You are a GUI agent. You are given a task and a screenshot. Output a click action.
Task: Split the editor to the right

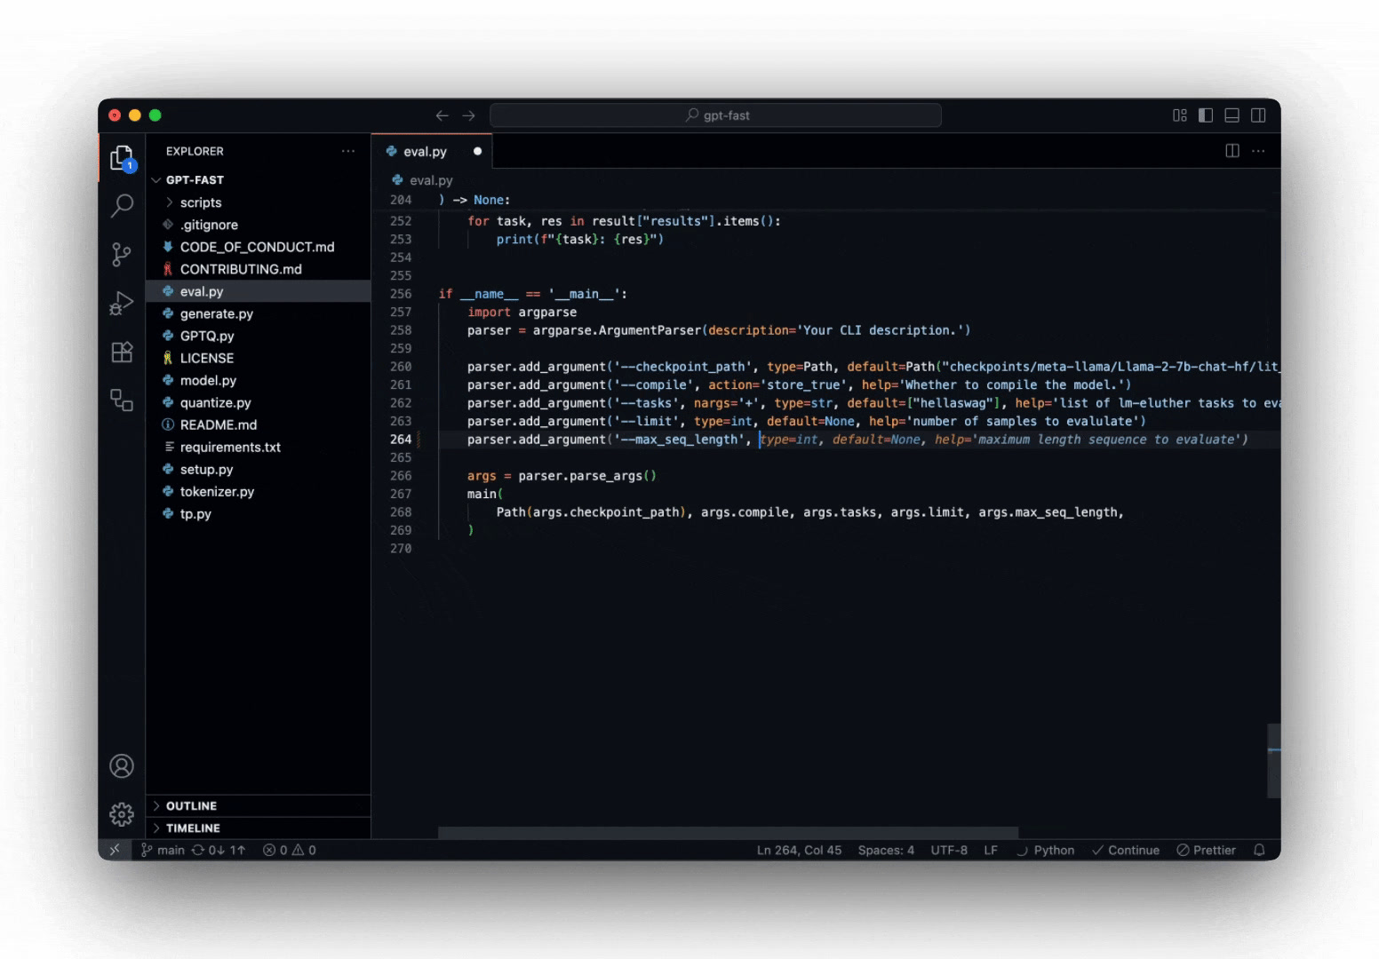point(1232,151)
